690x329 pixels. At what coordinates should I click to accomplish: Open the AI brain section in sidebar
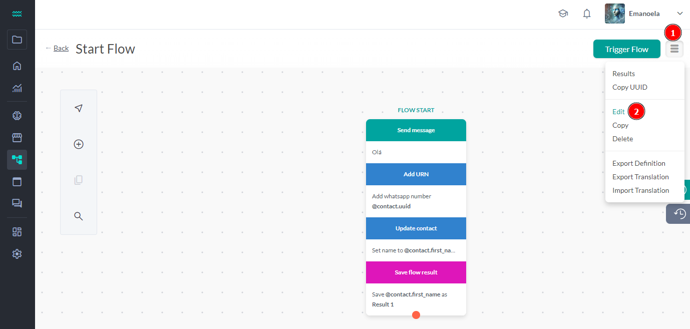tap(17, 115)
